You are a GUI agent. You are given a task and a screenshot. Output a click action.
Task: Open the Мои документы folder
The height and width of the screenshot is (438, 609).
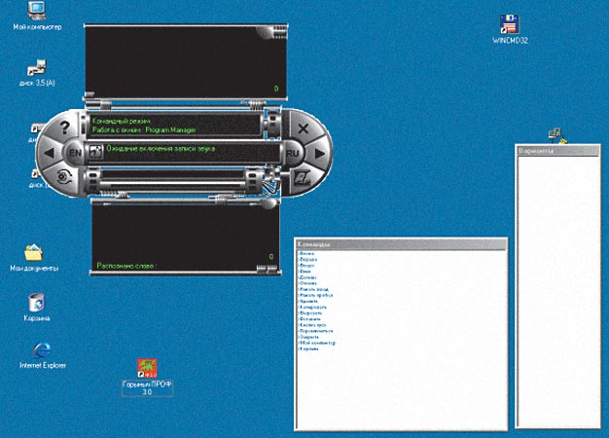tap(34, 253)
